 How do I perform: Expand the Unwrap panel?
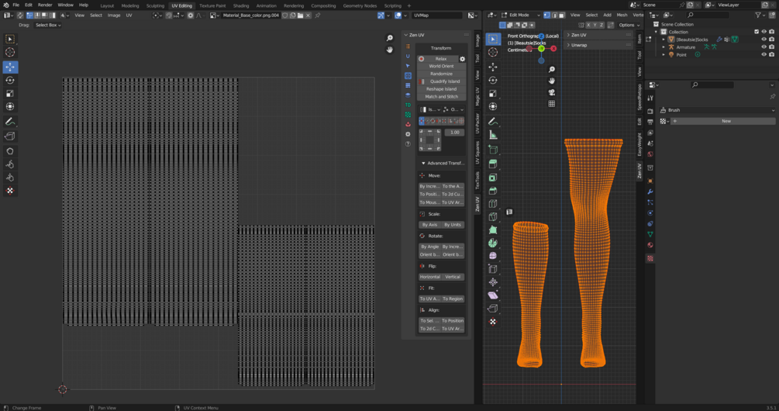[579, 45]
